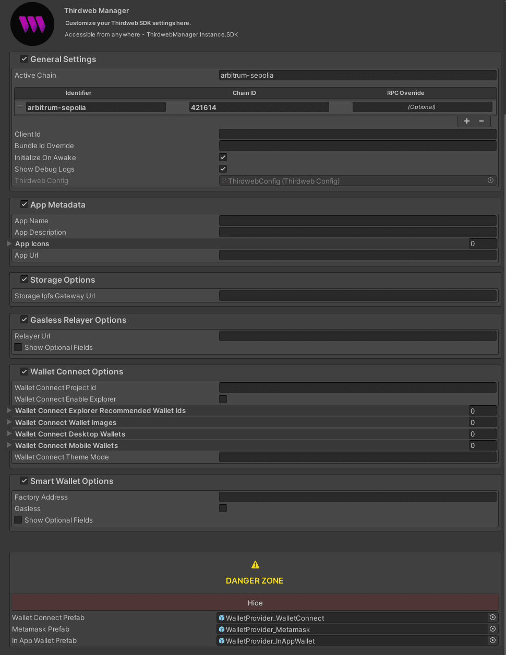Expand Wallet Connect Mobile Wallets list

tap(9, 445)
